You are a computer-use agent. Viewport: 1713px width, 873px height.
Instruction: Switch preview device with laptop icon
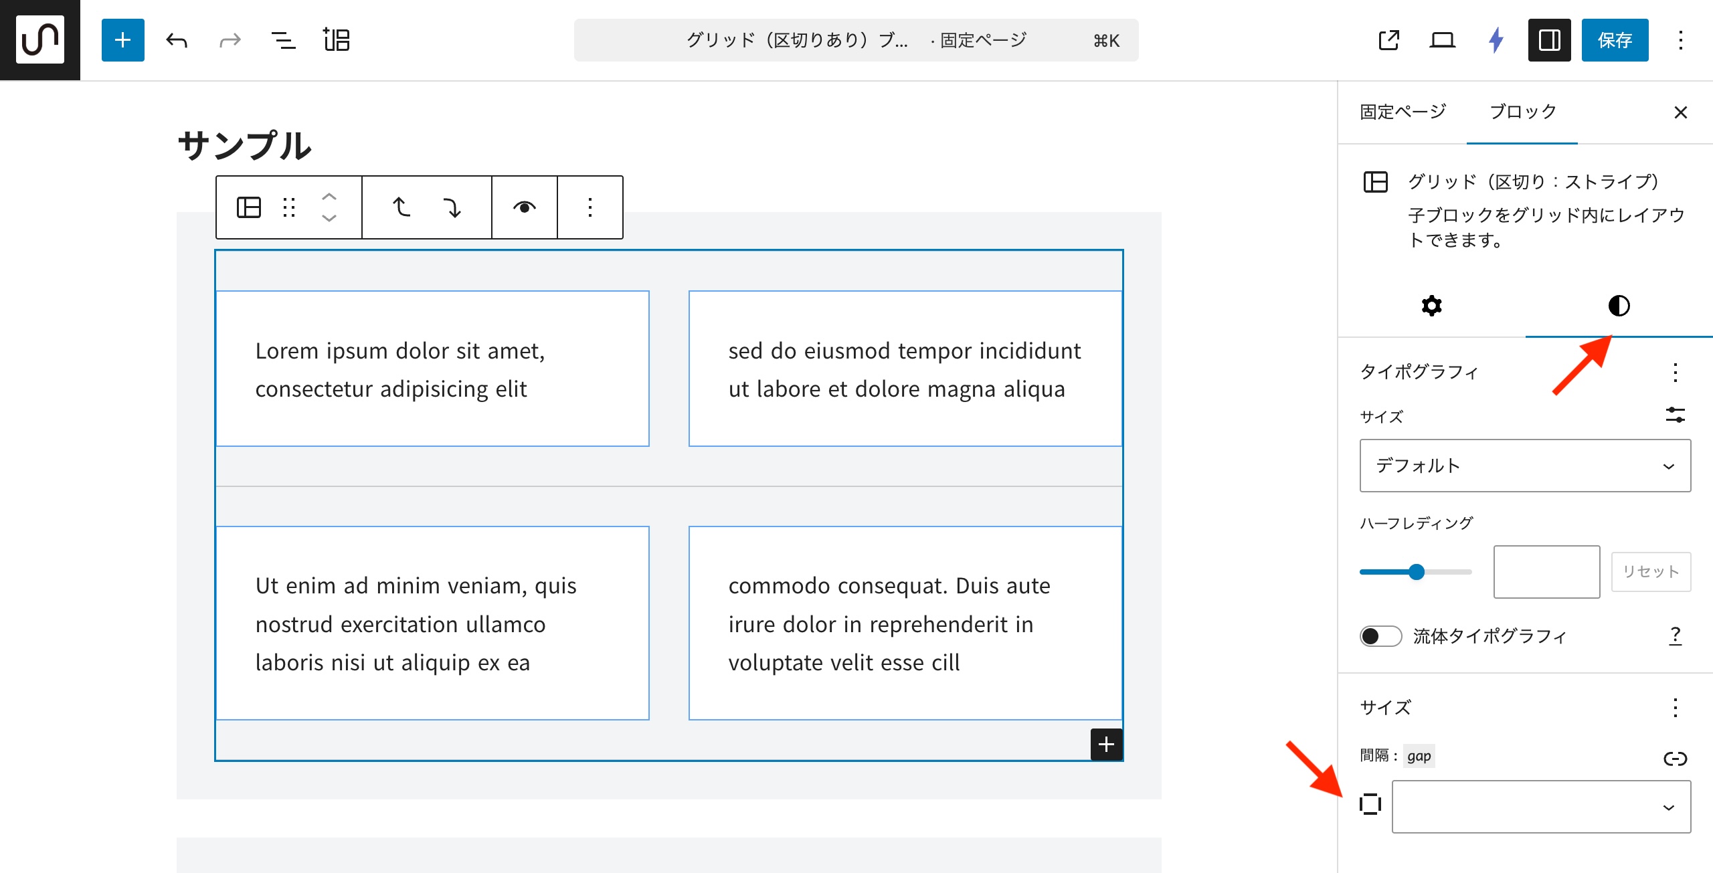coord(1442,40)
